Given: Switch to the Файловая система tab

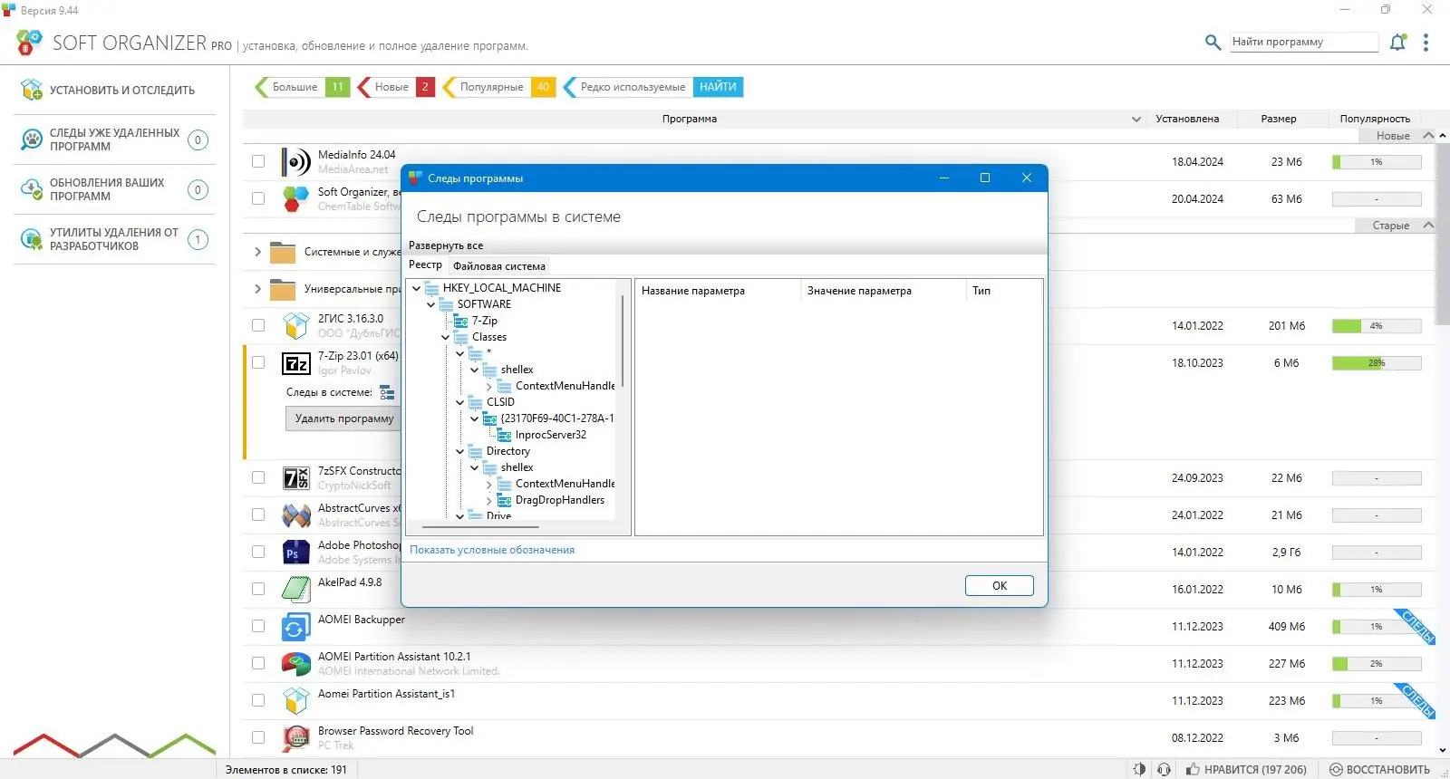Looking at the screenshot, I should tap(499, 266).
